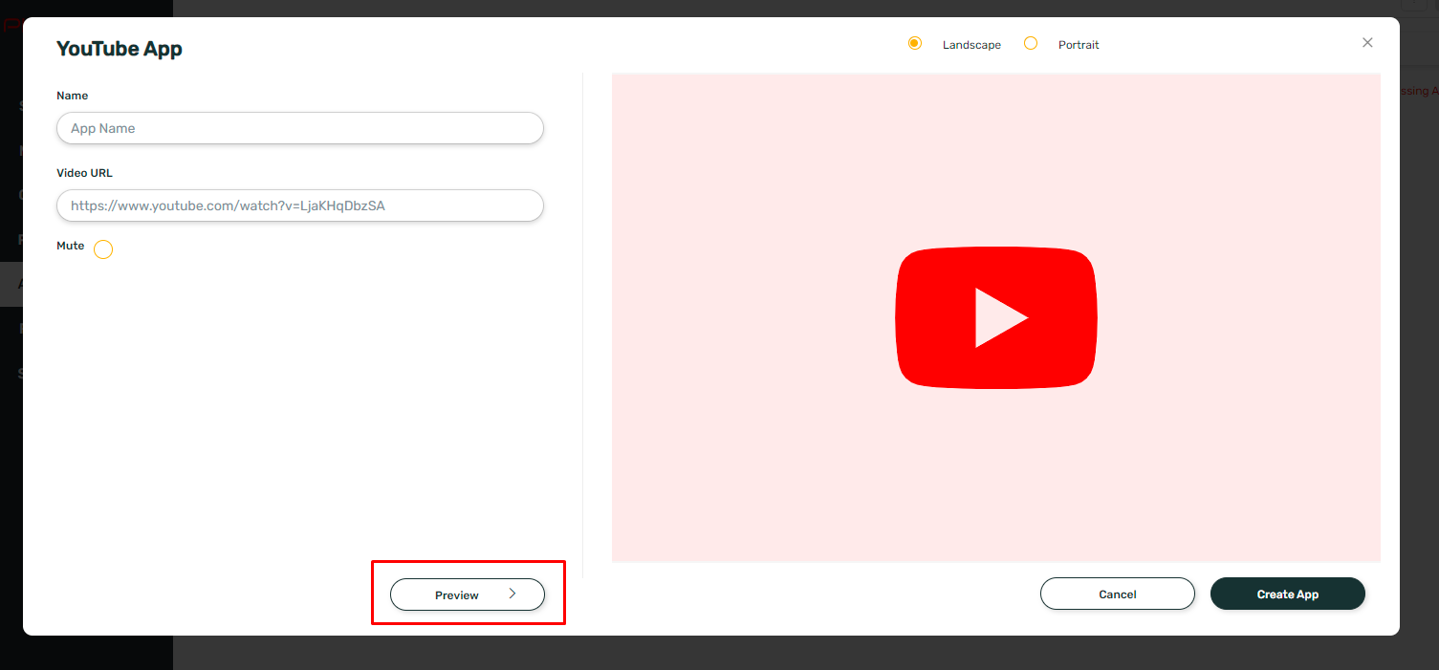Click the chevron arrow in Preview button
Image resolution: width=1439 pixels, height=670 pixels.
(x=512, y=594)
